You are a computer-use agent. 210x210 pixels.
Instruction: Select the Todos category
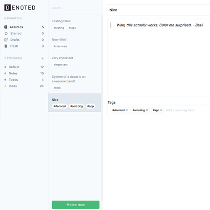click(24, 80)
